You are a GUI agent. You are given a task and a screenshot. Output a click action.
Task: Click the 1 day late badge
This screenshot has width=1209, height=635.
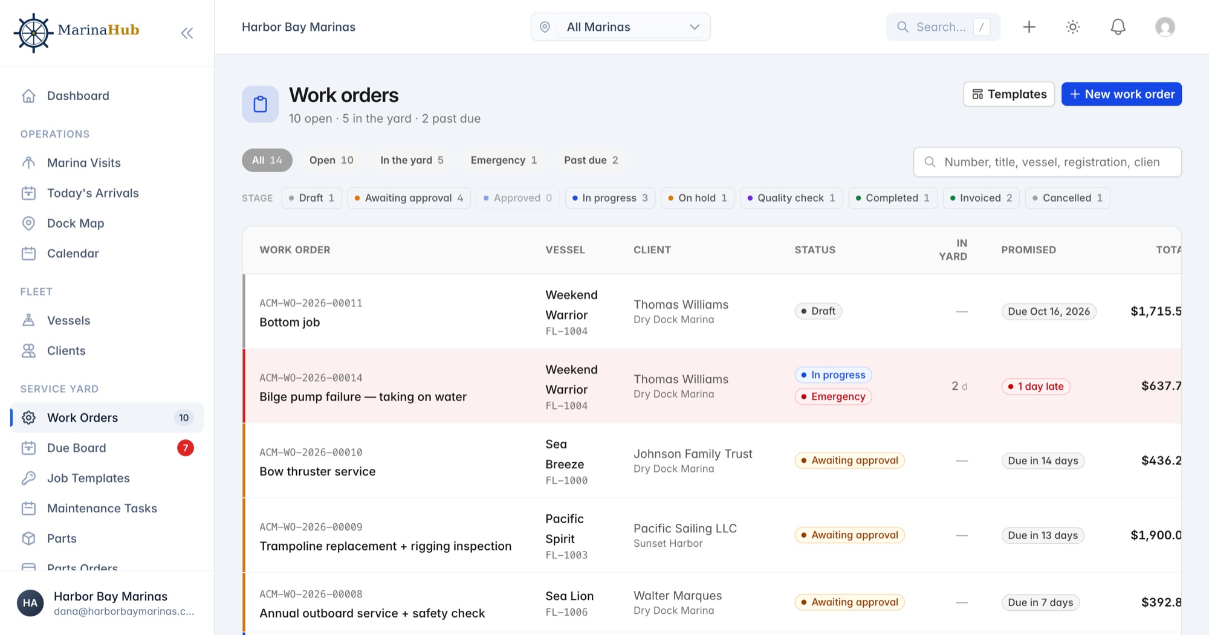click(x=1036, y=387)
